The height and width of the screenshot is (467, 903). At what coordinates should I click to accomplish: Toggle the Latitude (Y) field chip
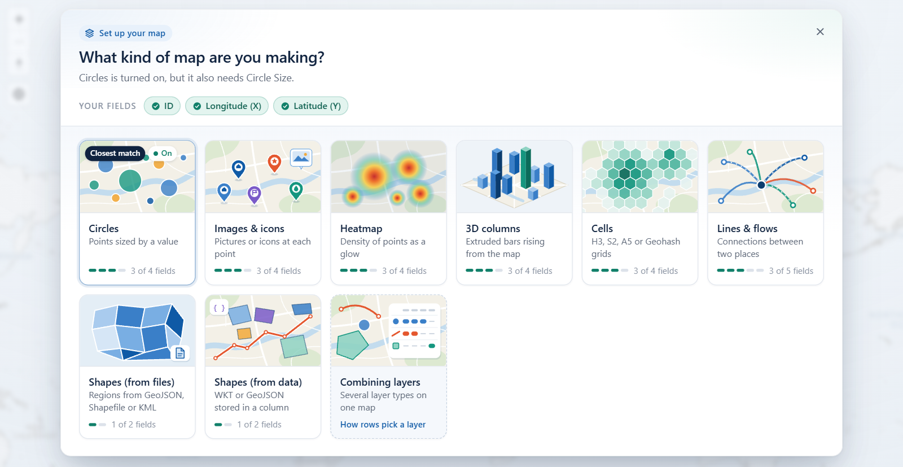coord(310,106)
